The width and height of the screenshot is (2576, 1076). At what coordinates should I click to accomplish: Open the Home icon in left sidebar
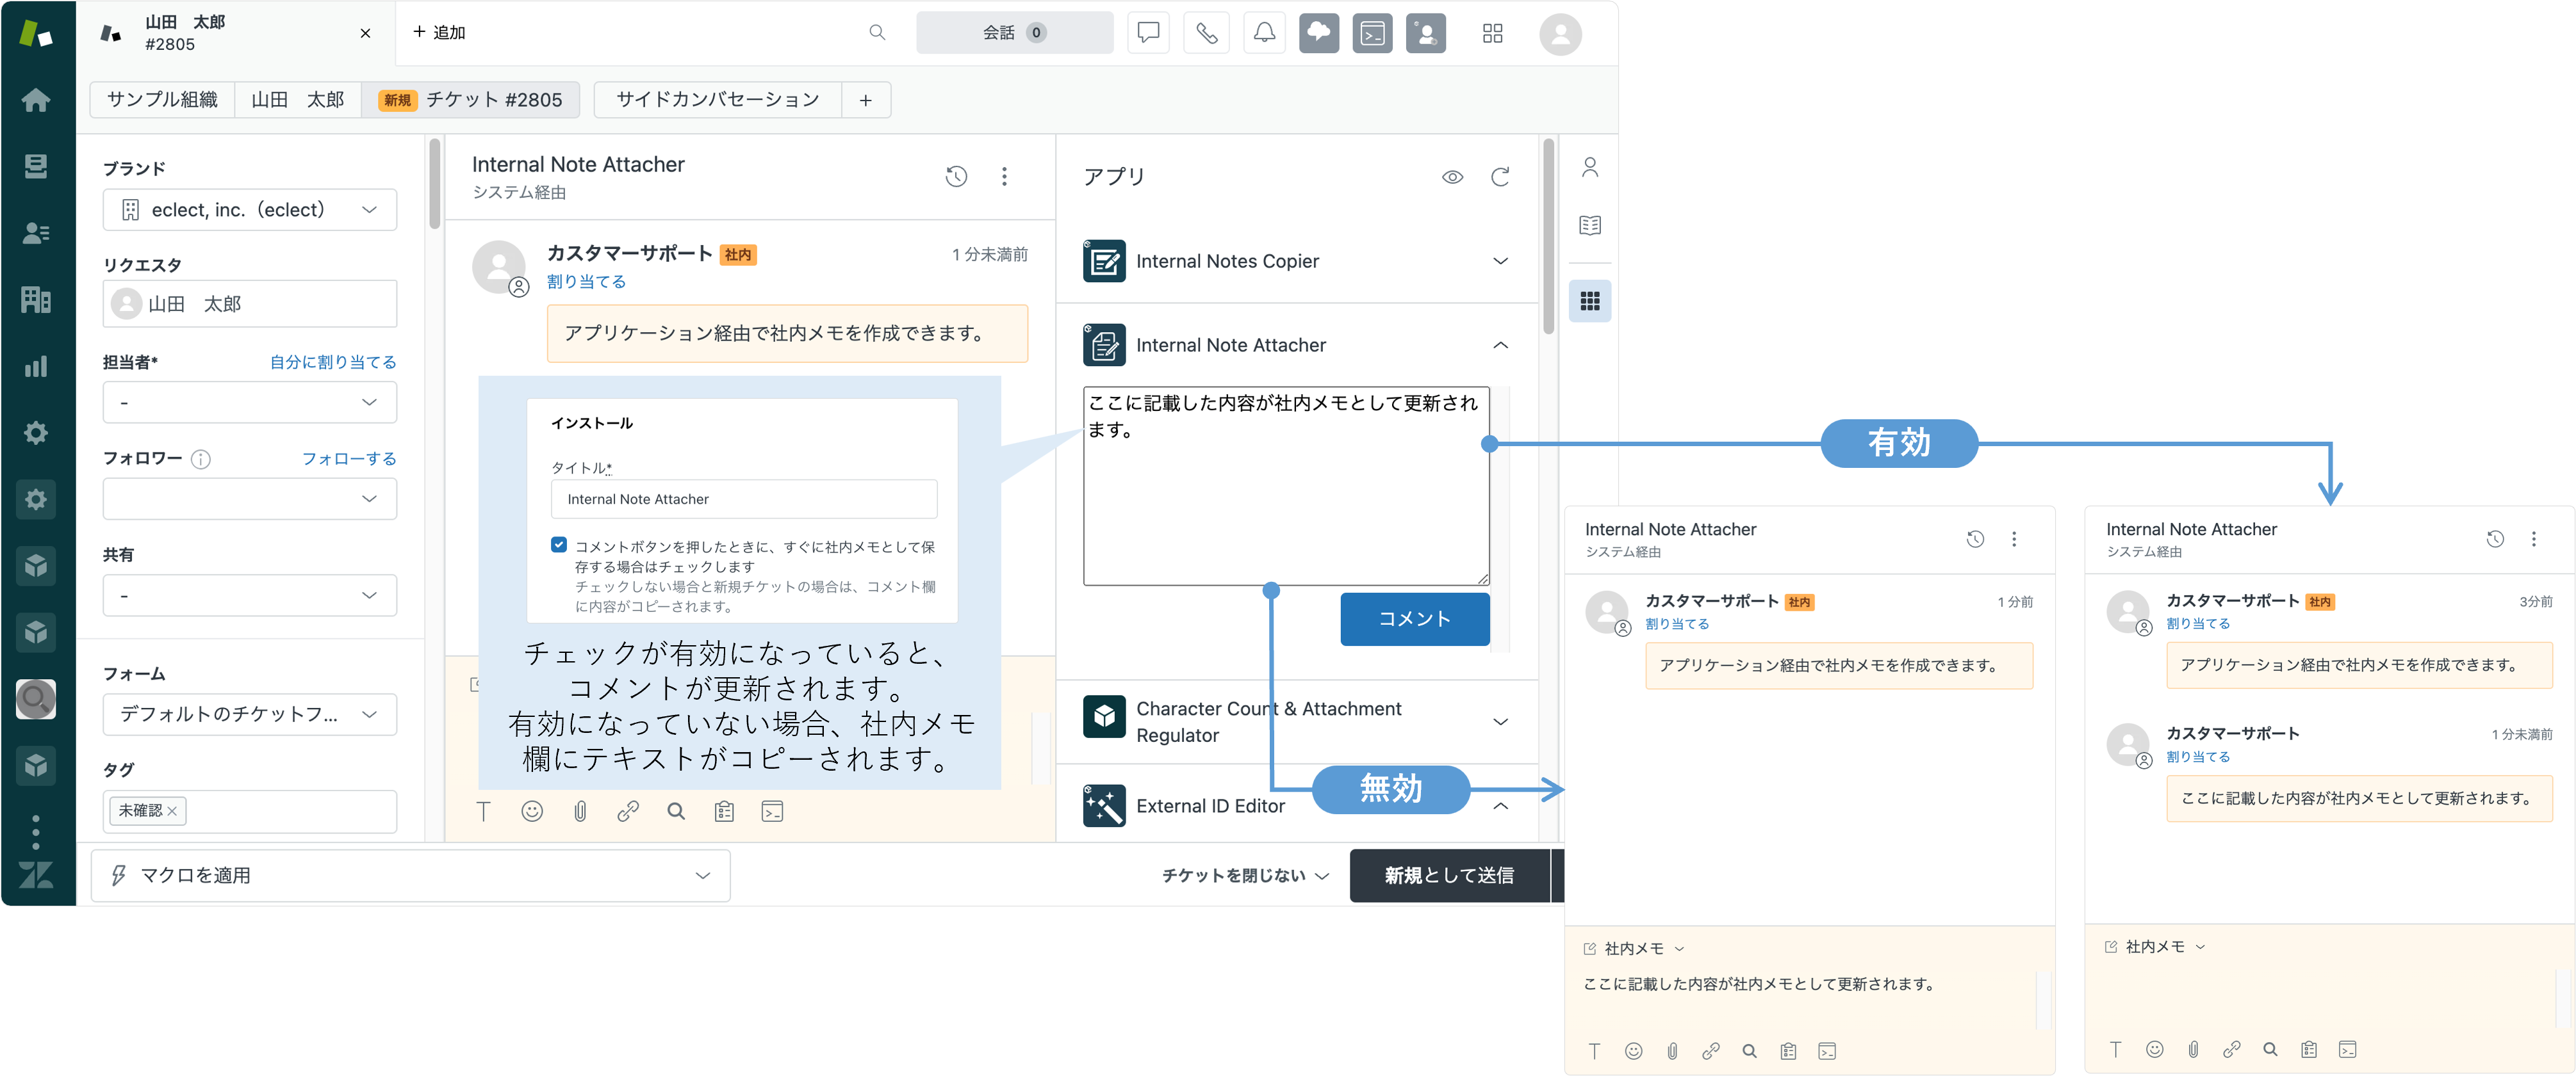click(x=36, y=100)
